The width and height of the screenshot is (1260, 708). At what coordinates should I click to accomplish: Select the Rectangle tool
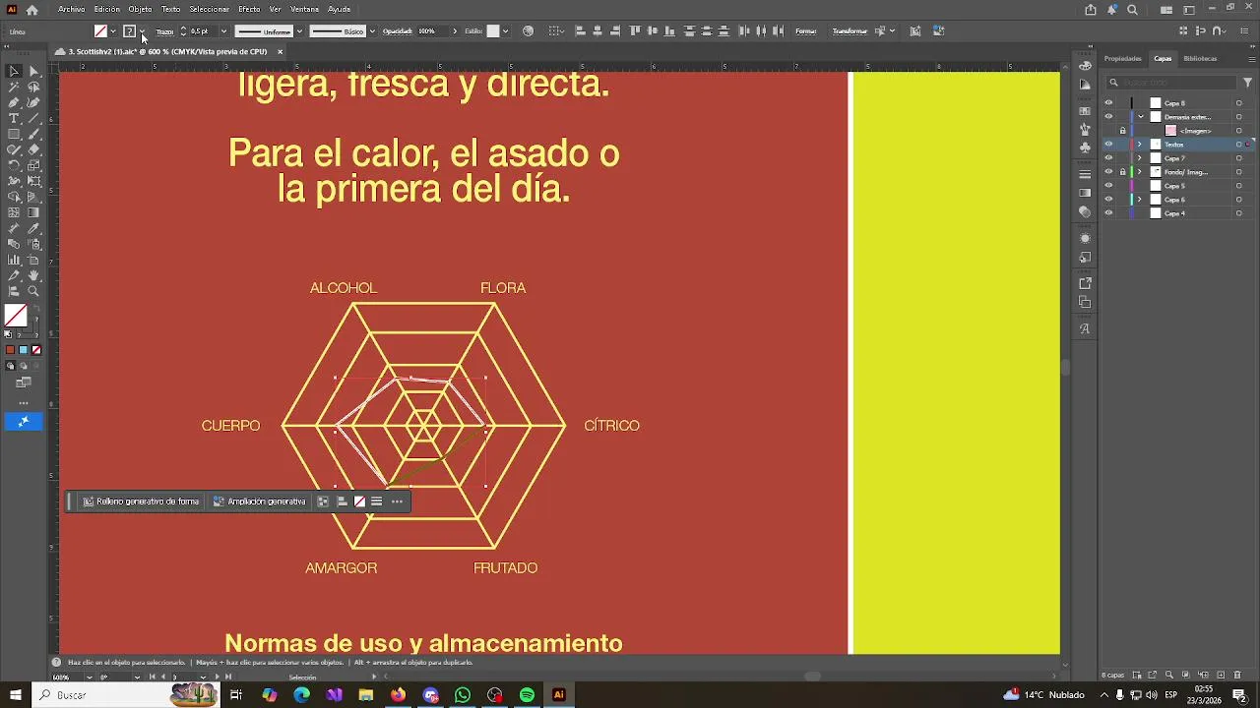coord(14,134)
